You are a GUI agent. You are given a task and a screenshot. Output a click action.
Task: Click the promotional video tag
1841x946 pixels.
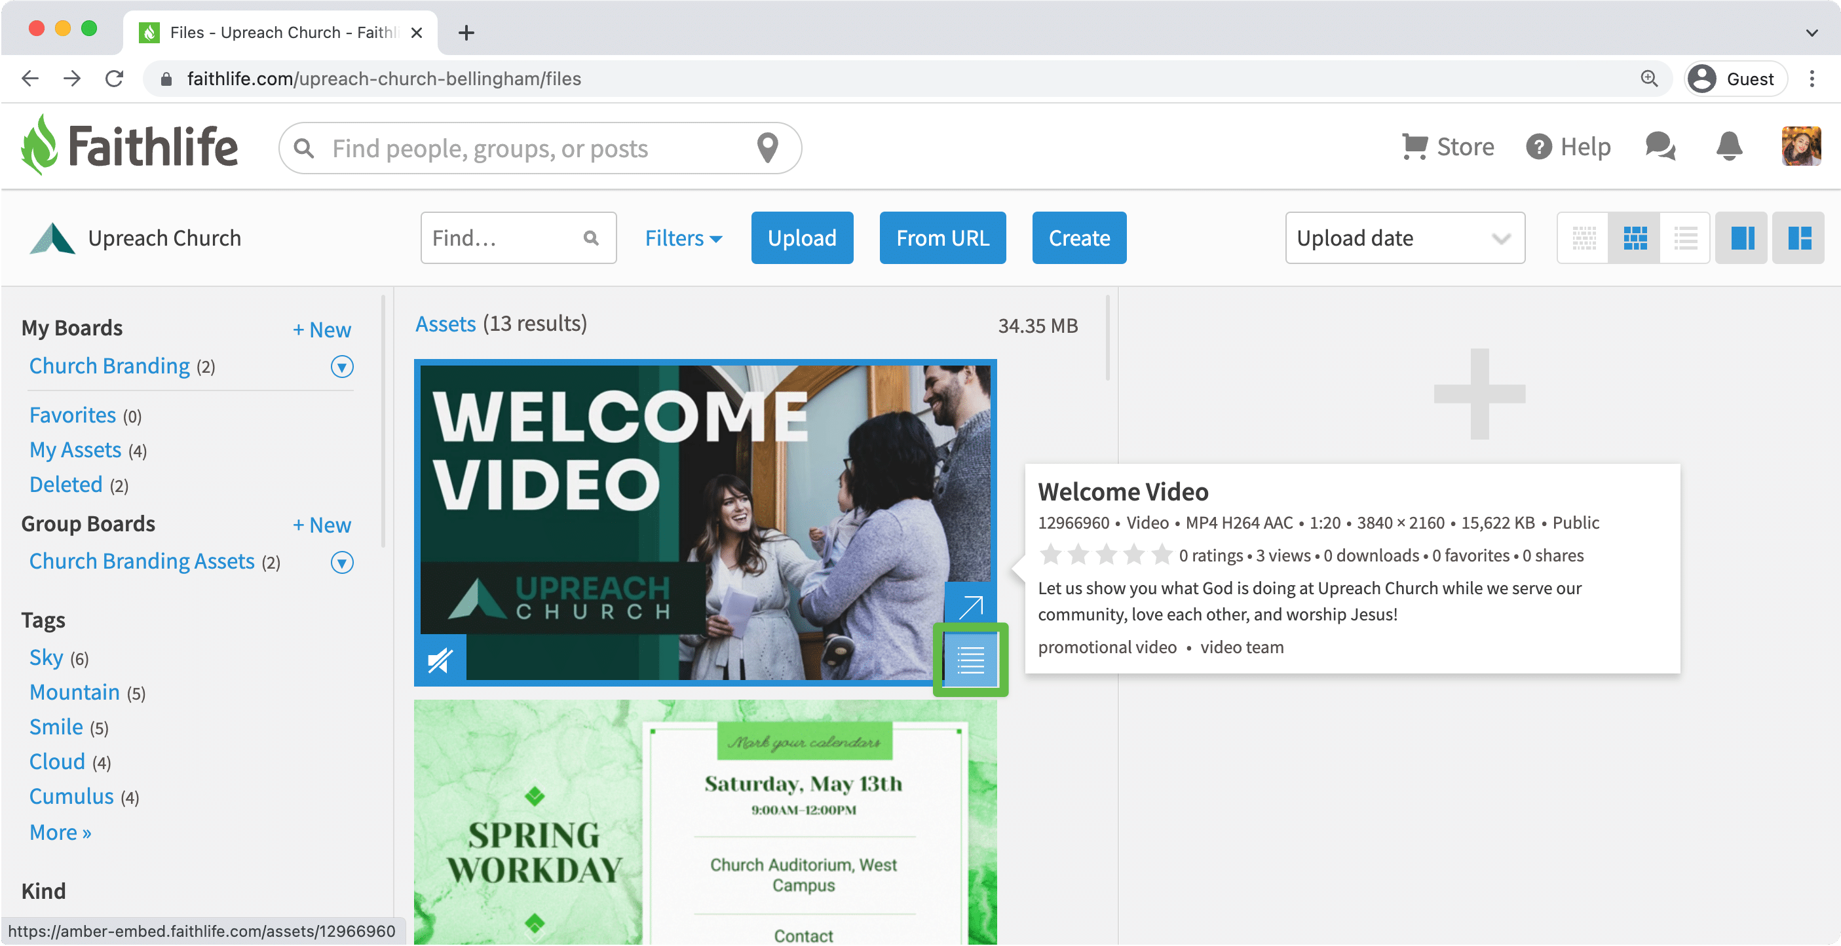point(1107,647)
